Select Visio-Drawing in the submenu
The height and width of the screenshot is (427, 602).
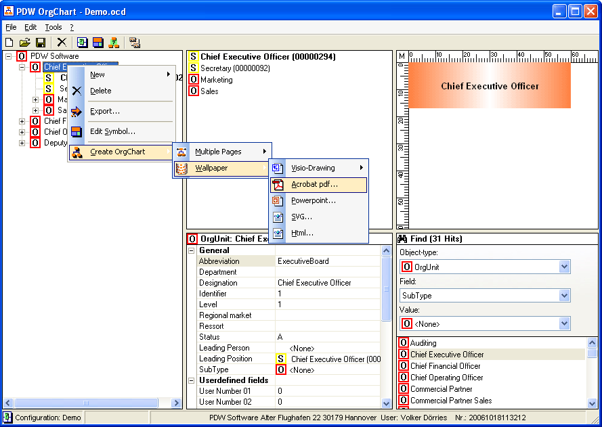(x=313, y=168)
